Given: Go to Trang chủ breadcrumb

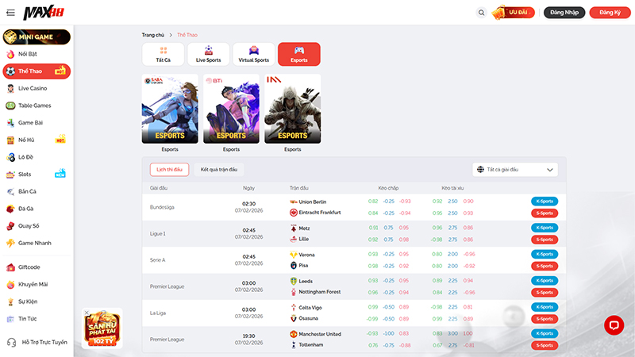Looking at the screenshot, I should pos(153,35).
